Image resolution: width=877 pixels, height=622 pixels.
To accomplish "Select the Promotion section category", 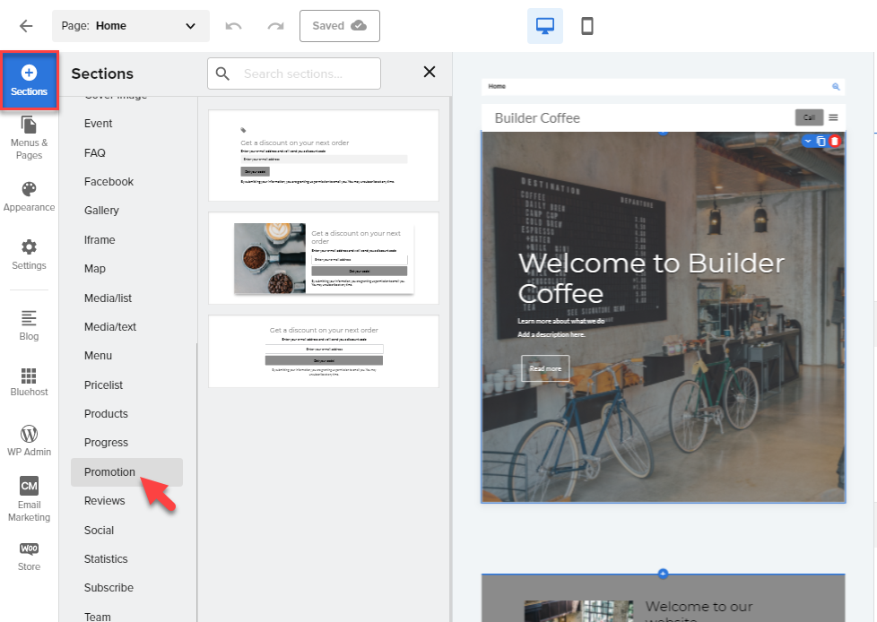I will (x=126, y=472).
